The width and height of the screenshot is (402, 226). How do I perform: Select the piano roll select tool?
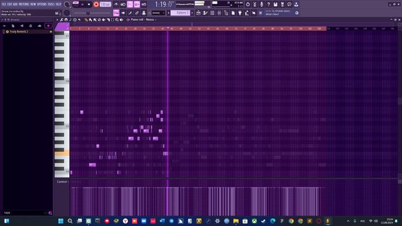click(x=112, y=19)
